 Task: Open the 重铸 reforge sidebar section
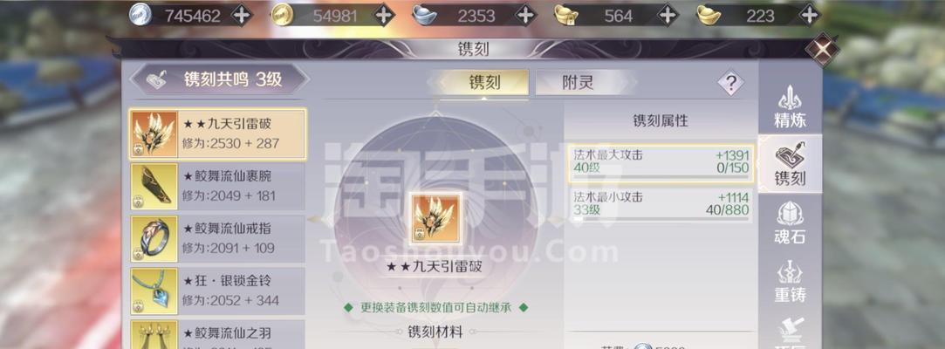pyautogui.click(x=790, y=281)
